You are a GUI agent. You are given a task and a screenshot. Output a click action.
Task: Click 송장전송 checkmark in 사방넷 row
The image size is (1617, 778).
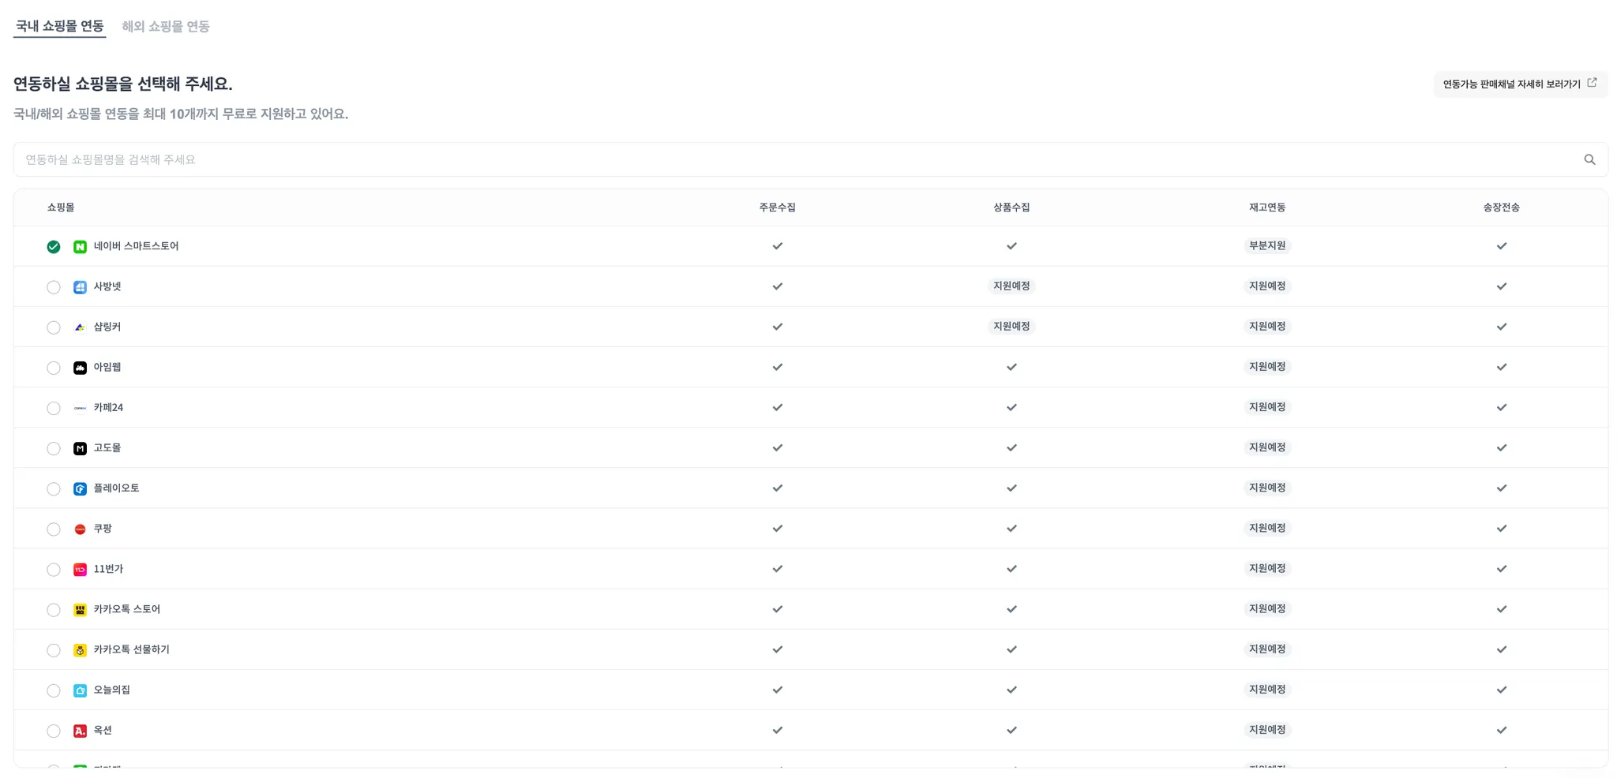click(x=1502, y=286)
